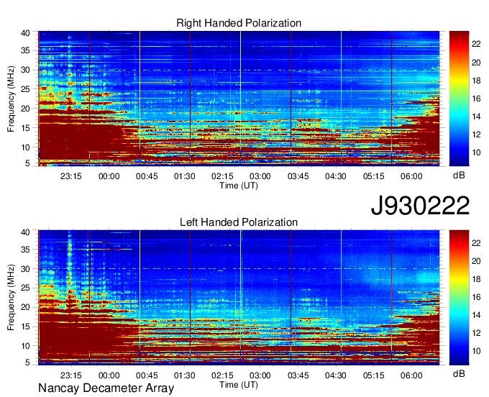The height and width of the screenshot is (397, 489).
Task: Click the 25 MHz tick of Right Handed plot
Action: click(x=25, y=89)
